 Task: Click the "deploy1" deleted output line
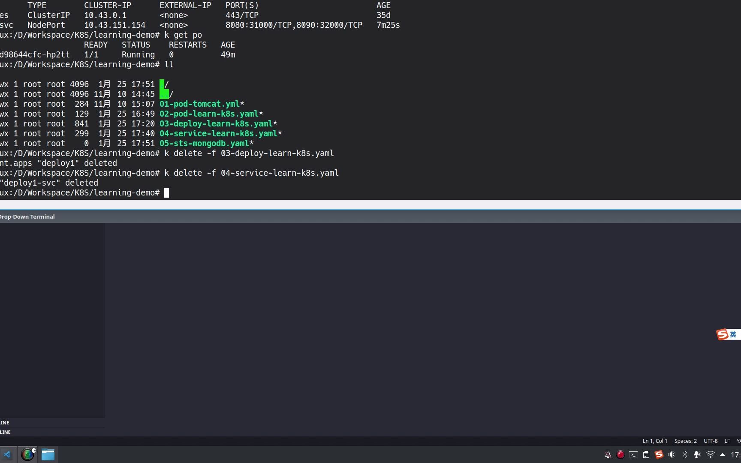[x=58, y=163]
